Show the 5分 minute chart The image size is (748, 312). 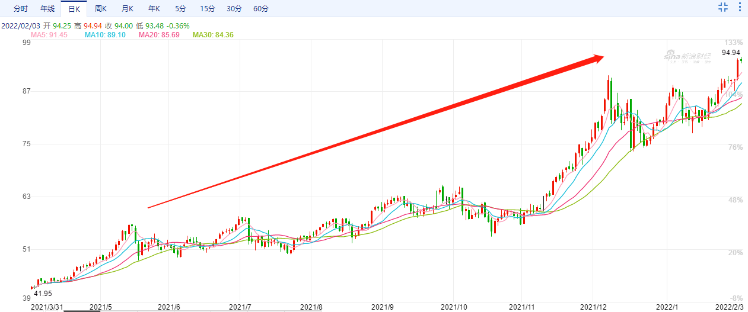click(x=180, y=9)
